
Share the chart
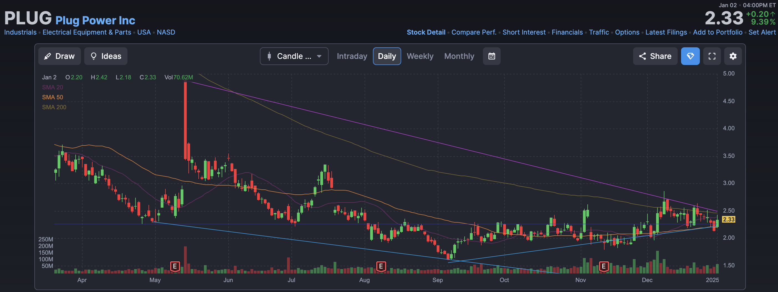pos(655,56)
